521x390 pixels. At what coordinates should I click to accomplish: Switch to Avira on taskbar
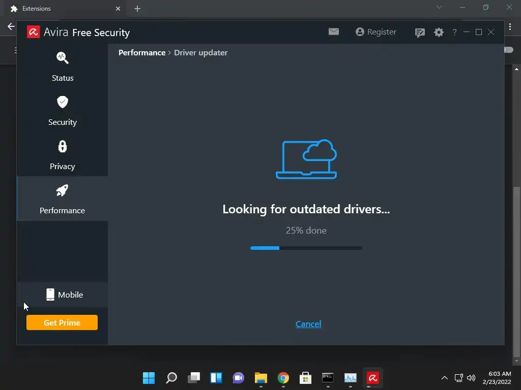373,378
